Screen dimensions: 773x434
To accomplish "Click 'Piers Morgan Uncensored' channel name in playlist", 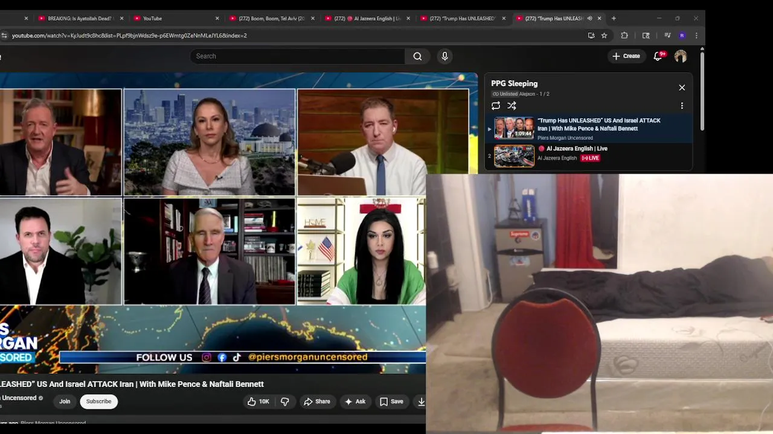I will pos(565,138).
